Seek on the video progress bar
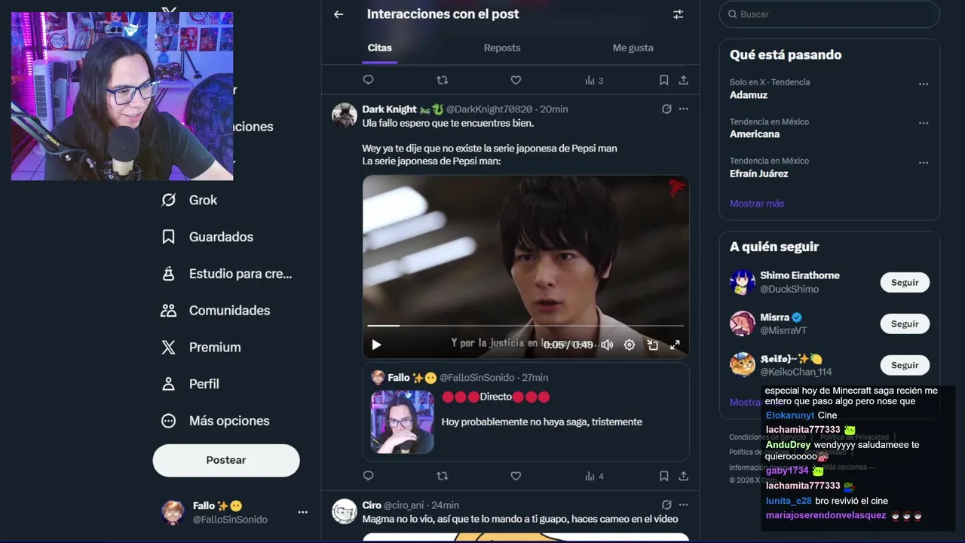Screen dimensions: 965x543 525,326
